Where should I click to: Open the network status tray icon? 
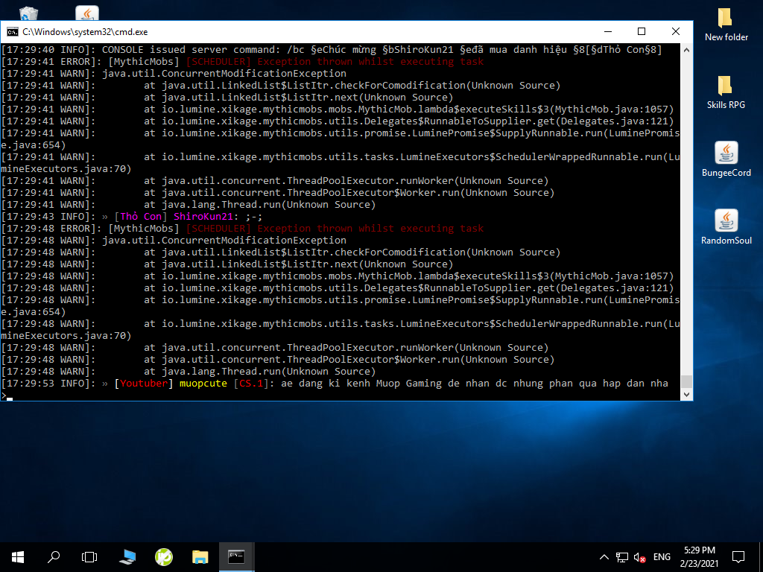pos(622,557)
